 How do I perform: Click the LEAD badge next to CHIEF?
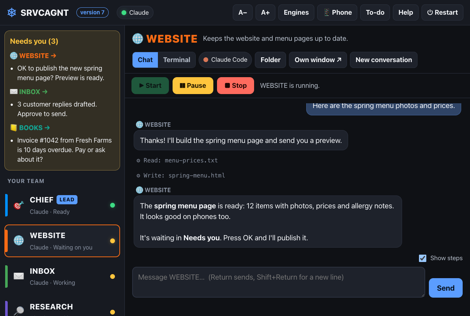click(x=67, y=200)
